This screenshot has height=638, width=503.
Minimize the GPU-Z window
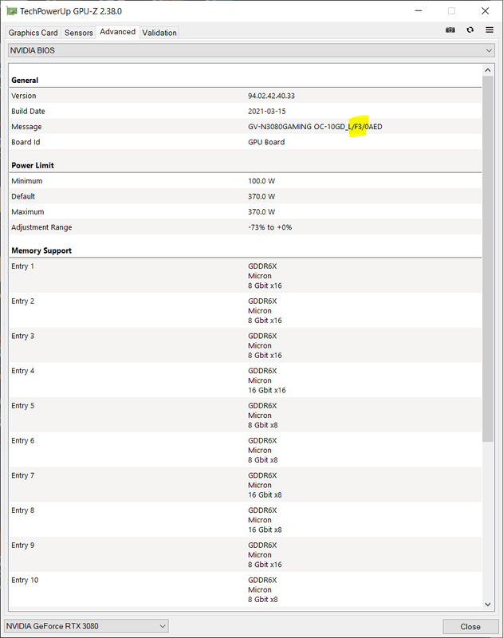(x=419, y=11)
